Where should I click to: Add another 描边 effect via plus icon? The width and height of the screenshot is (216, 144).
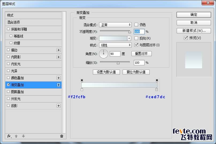[59, 50]
